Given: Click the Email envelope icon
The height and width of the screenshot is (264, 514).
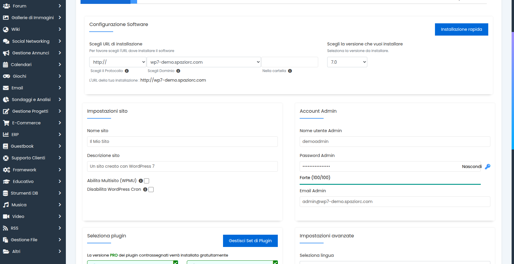Looking at the screenshot, I should tap(6, 88).
